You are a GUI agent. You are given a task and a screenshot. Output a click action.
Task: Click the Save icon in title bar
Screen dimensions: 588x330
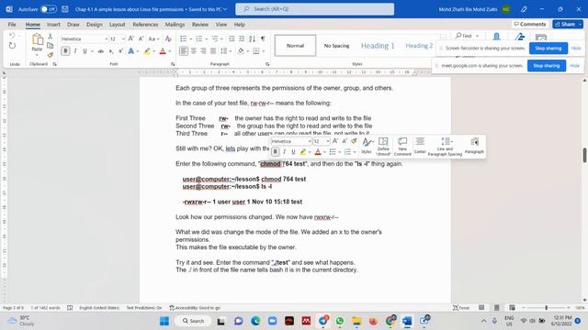click(x=65, y=9)
